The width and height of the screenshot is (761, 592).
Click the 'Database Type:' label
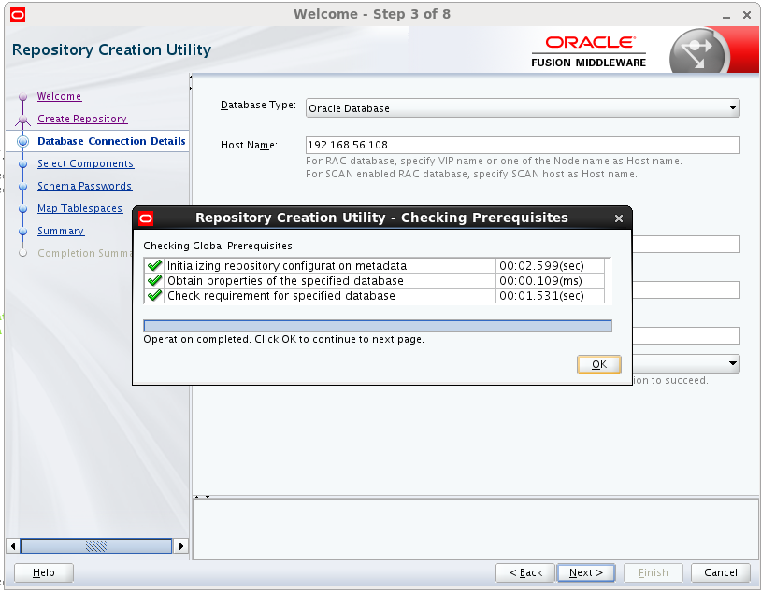tap(258, 106)
